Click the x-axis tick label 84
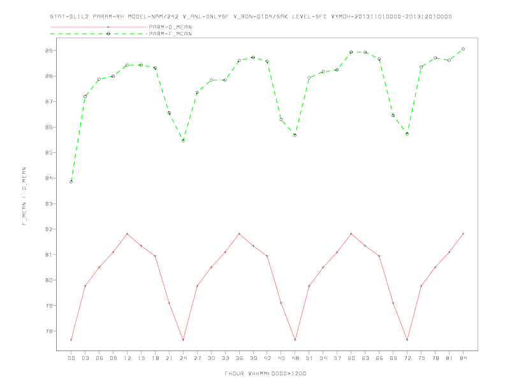 [463, 358]
